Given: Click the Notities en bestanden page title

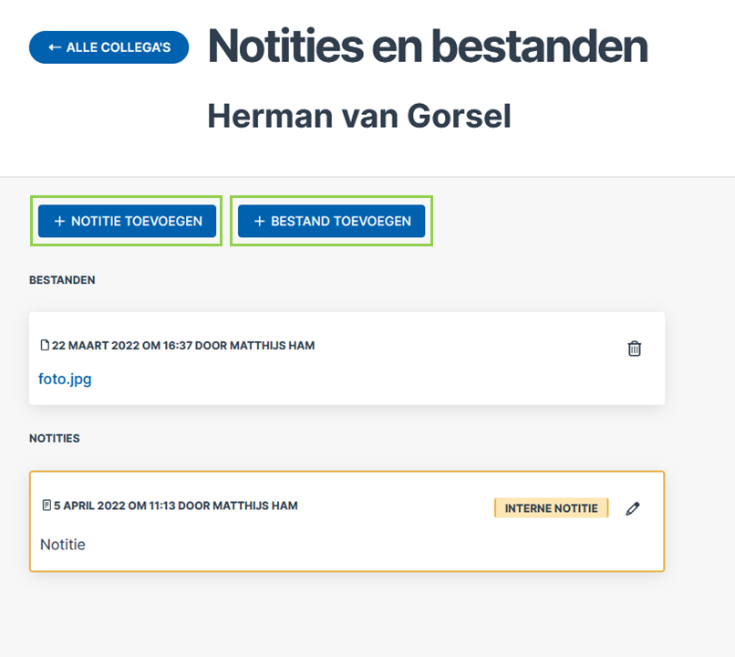Looking at the screenshot, I should 428,46.
